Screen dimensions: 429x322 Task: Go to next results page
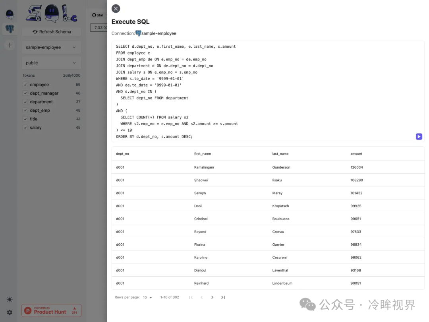click(x=212, y=297)
